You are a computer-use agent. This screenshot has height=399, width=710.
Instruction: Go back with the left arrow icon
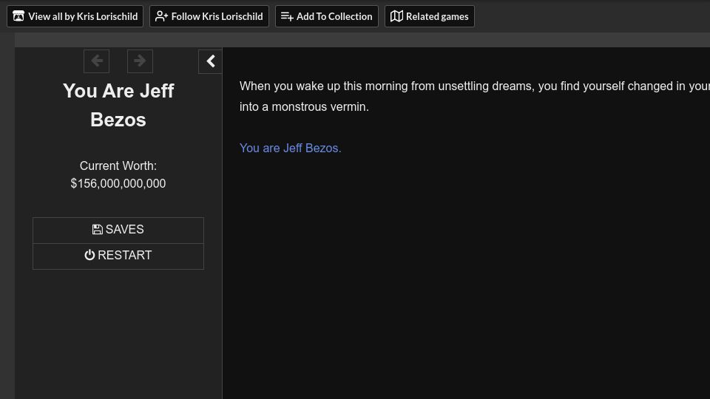click(96, 61)
